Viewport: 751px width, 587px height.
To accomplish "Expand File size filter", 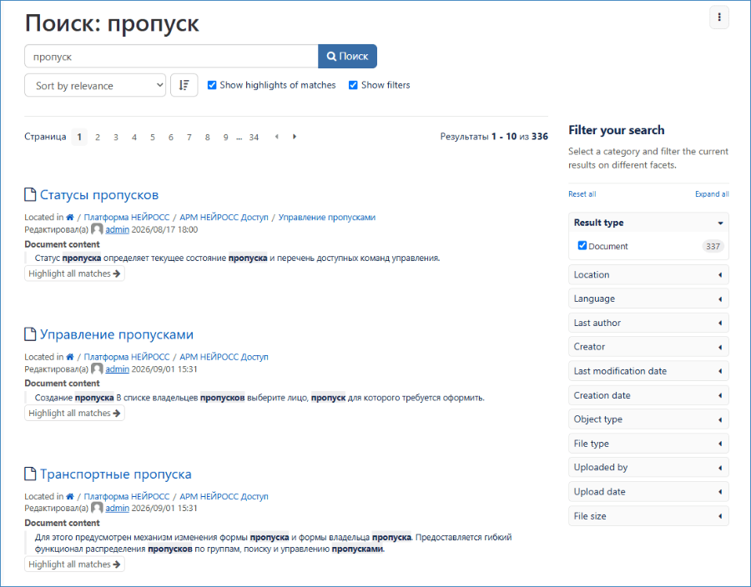I will click(648, 516).
